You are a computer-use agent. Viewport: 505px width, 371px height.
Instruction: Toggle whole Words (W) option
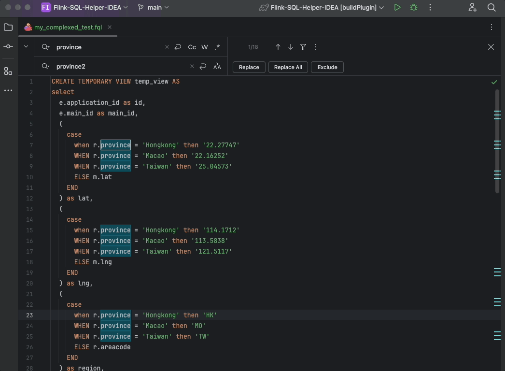coord(205,47)
